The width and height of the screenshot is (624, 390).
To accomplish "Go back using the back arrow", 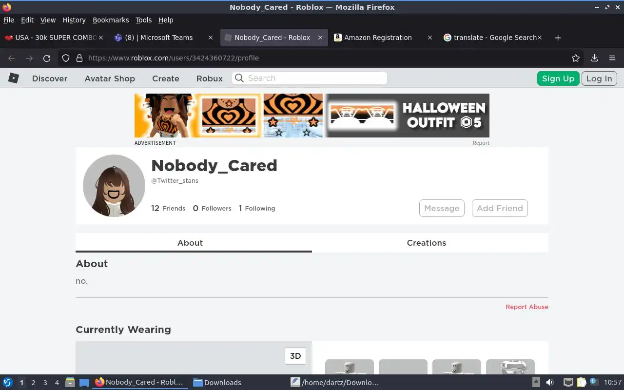I will [x=12, y=58].
